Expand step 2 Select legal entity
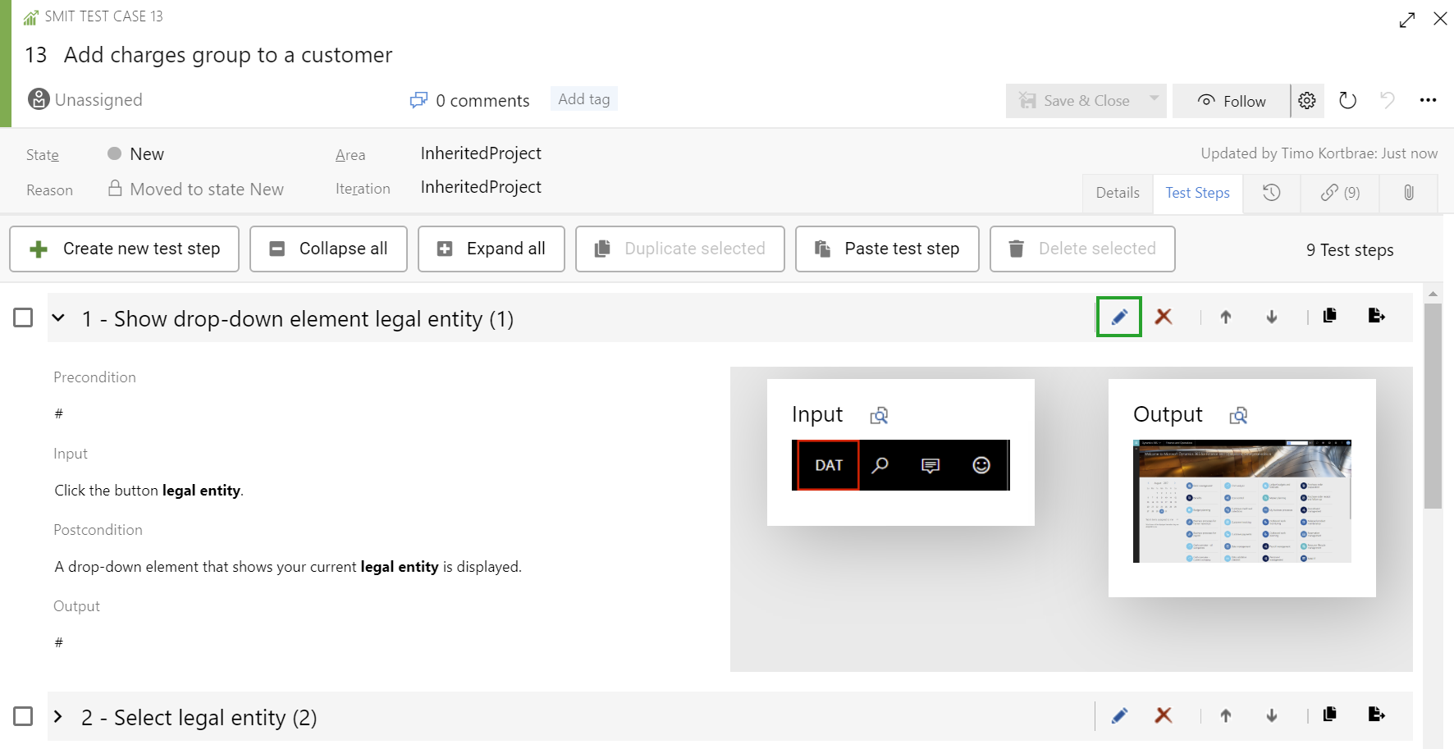 point(58,716)
